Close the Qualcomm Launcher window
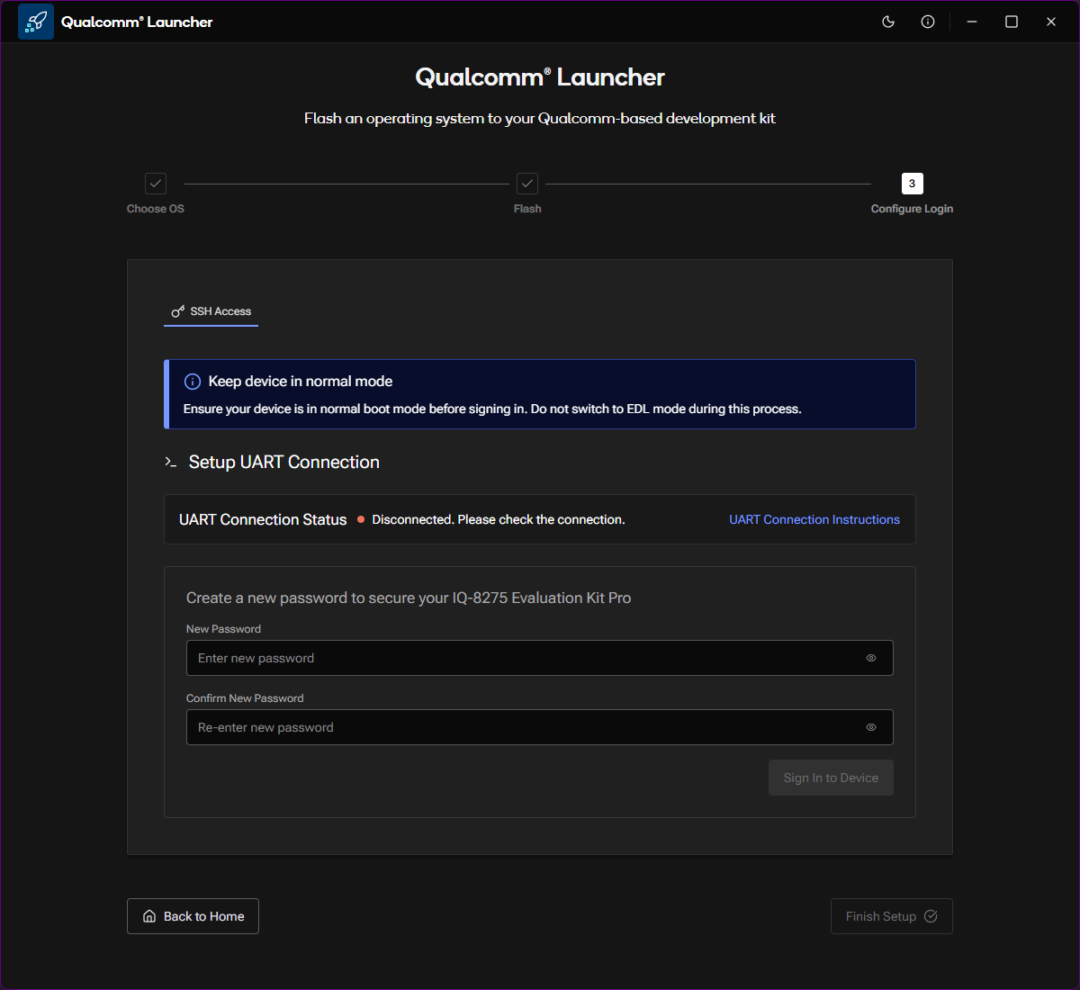Screen dimensions: 1080x990 pyautogui.click(x=1051, y=22)
